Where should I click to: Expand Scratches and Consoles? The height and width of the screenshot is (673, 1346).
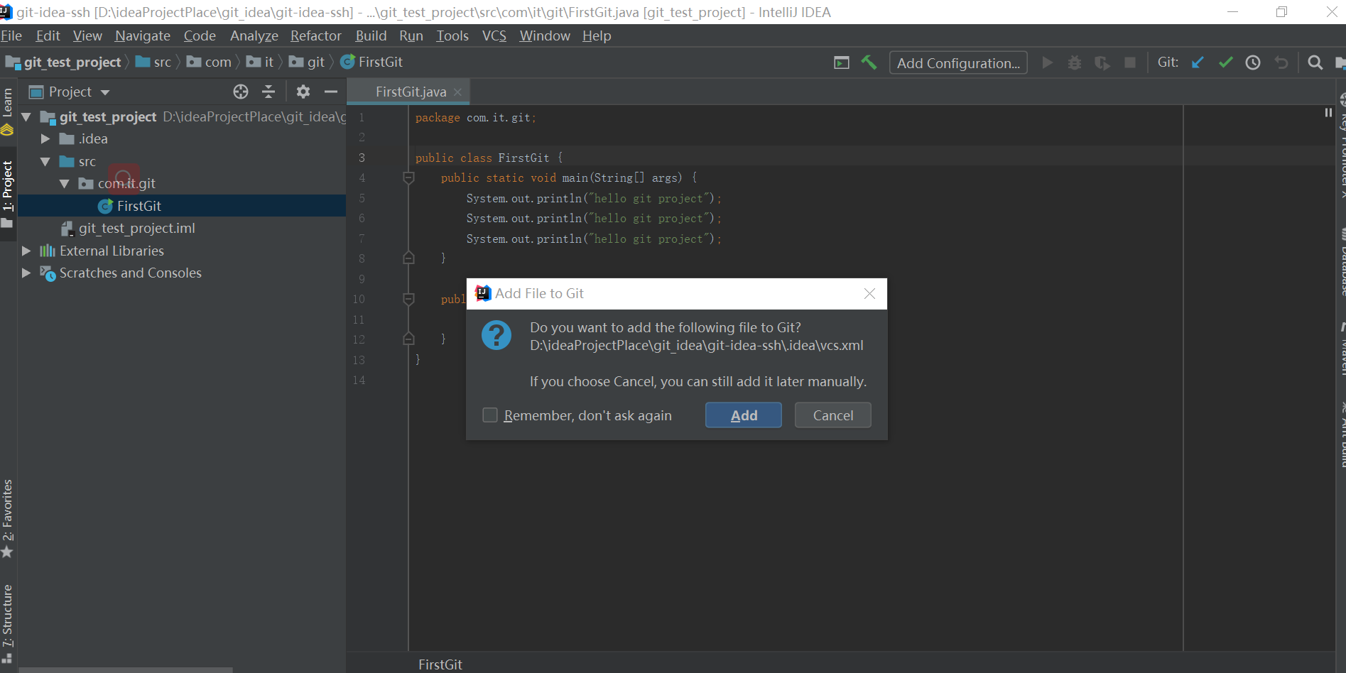click(x=26, y=273)
